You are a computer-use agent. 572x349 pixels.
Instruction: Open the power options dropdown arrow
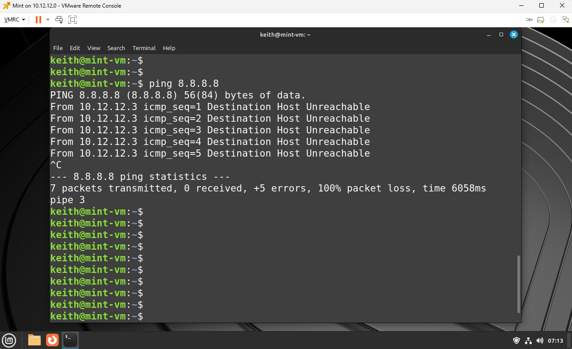48,20
